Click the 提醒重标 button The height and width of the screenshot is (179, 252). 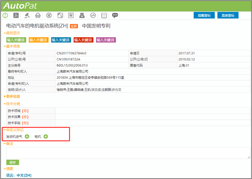point(204,16)
